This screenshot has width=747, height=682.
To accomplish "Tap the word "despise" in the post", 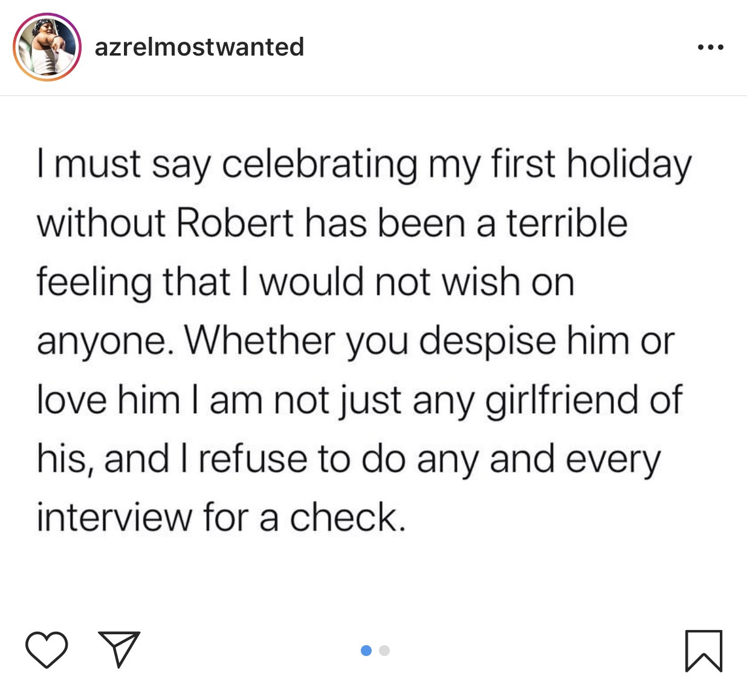I will coord(487,343).
